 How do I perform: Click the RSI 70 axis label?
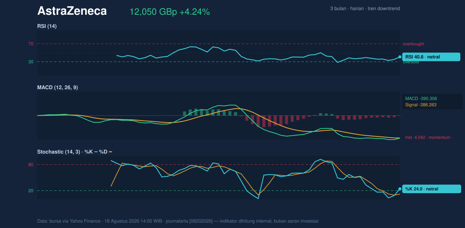(31, 44)
